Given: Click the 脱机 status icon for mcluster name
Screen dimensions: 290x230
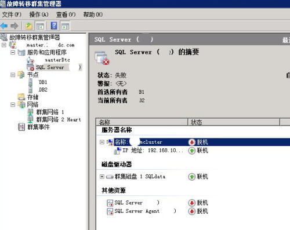Looking at the screenshot, I should pos(192,143).
